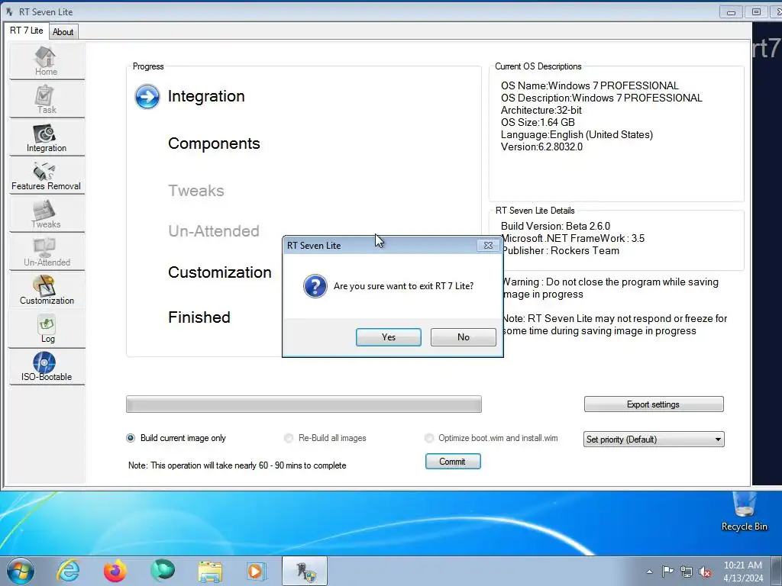782x586 pixels.
Task: Open Windows Explorer folder taskbar icon
Action: pos(210,571)
